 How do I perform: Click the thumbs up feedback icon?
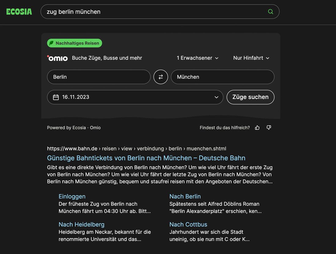(x=257, y=128)
